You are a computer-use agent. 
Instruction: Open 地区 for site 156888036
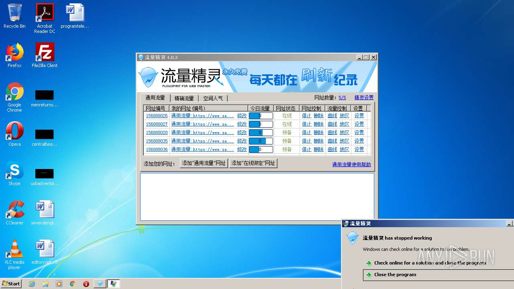click(345, 149)
